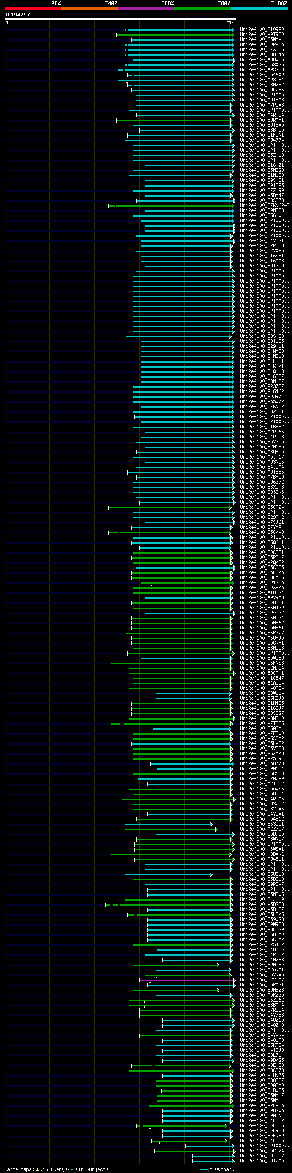
Task: Click hit label UniRef100_A2EP65
Action: point(262,1106)
